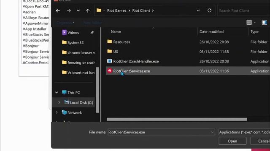The height and width of the screenshot is (151, 270).
Task: Toggle BlueStacksWel checkbox in background list
Action: pos(24,40)
